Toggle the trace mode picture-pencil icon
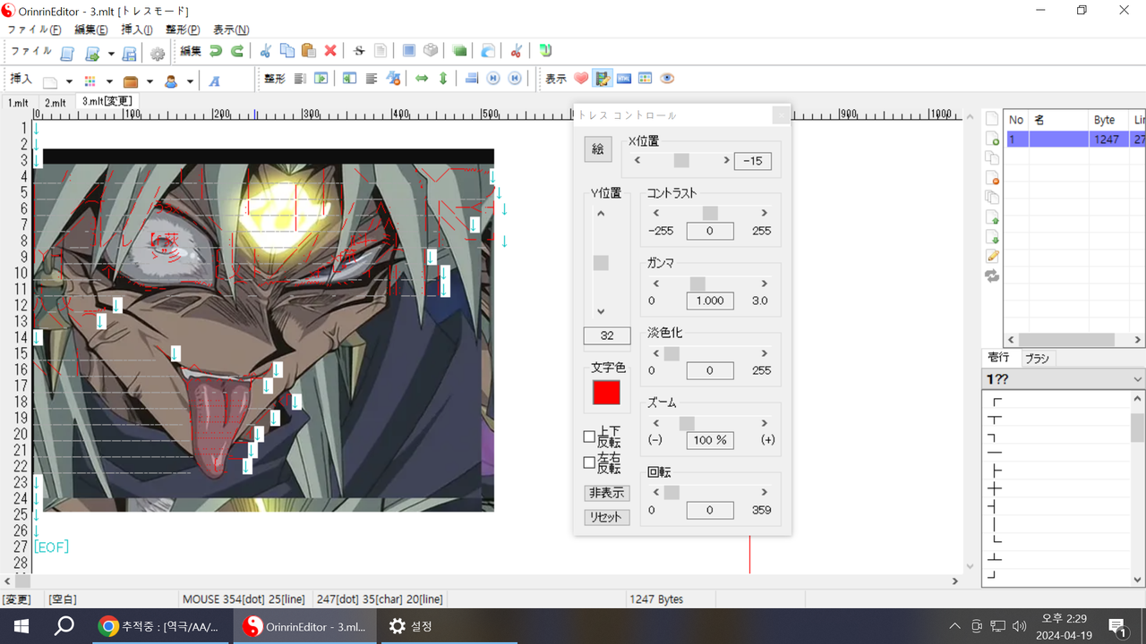The height and width of the screenshot is (644, 1146). click(x=603, y=79)
